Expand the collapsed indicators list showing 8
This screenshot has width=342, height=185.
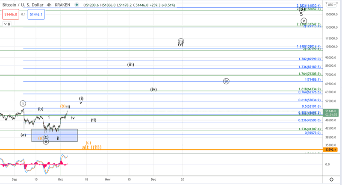(6, 24)
